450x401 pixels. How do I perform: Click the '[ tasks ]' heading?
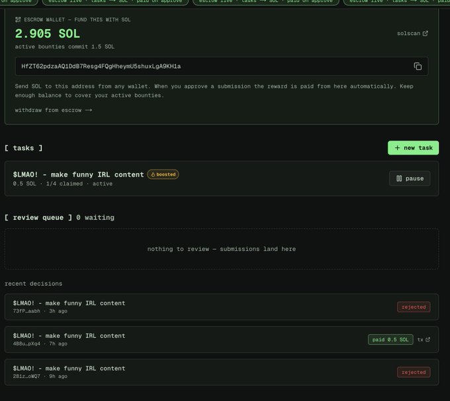click(24, 148)
